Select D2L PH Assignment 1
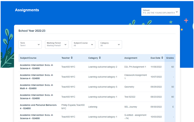194x122 pixels. click(135, 67)
